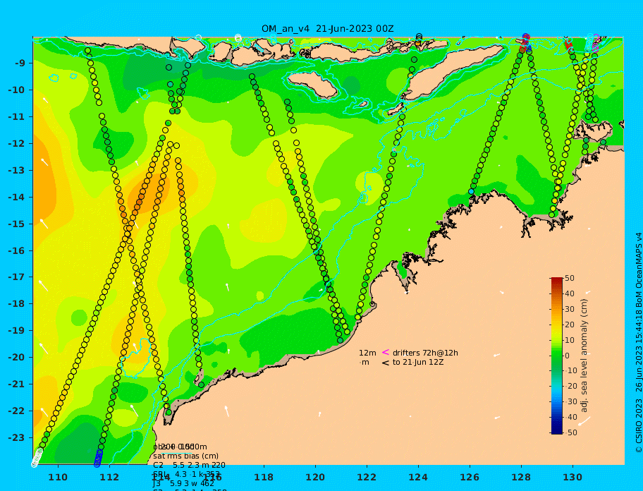Click the '-9' latitude axis label
This screenshot has height=491, width=643.
(20, 63)
